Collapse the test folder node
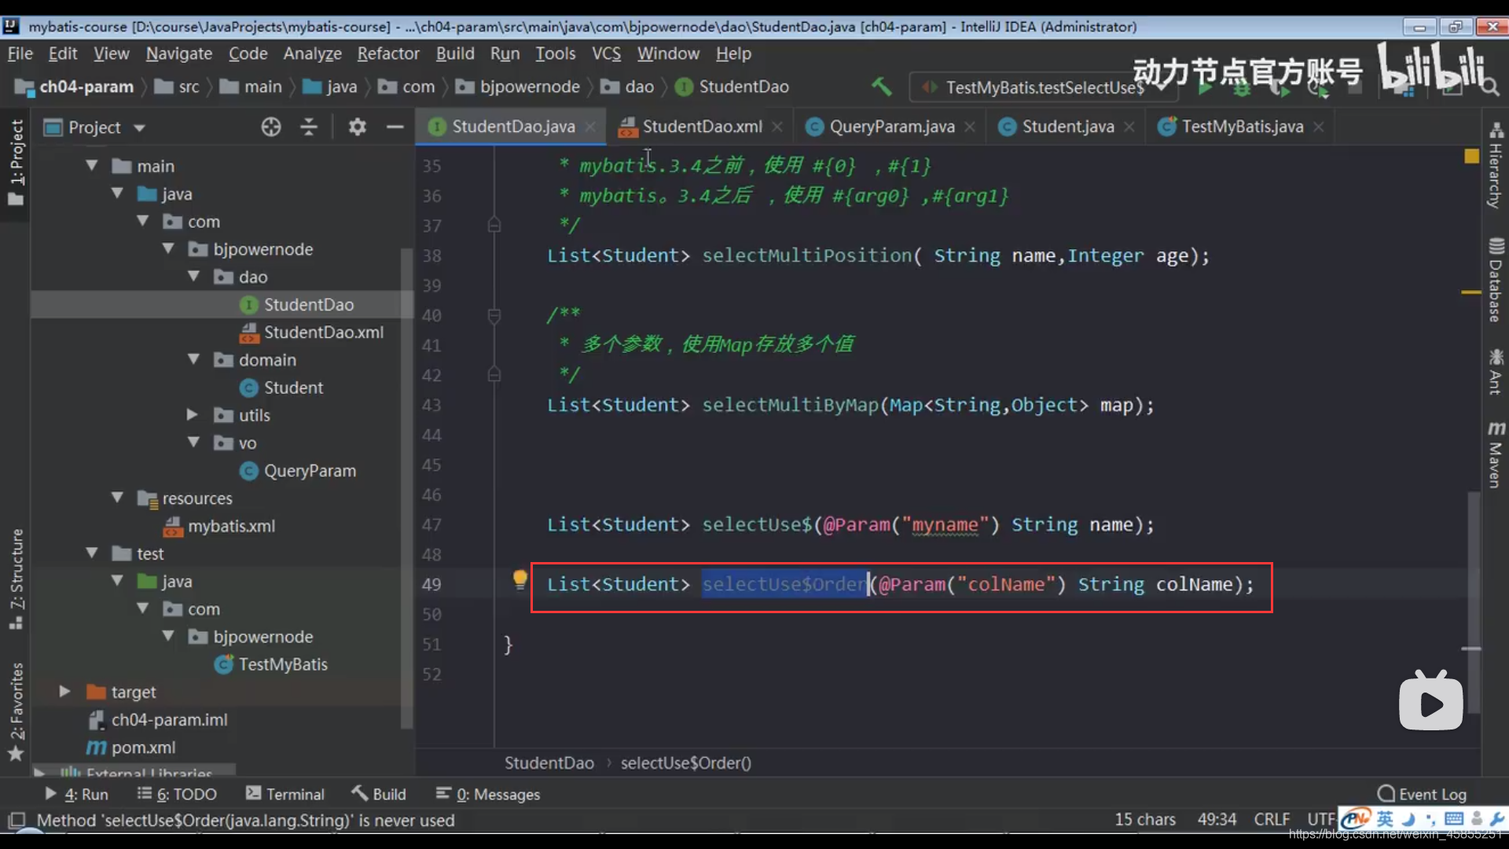The width and height of the screenshot is (1509, 849). click(92, 553)
